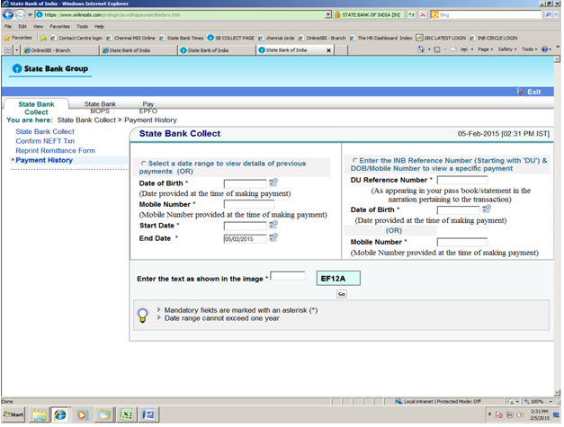This screenshot has width=564, height=427.
Task: Click the page scrollbar down arrow
Action: tap(557, 393)
